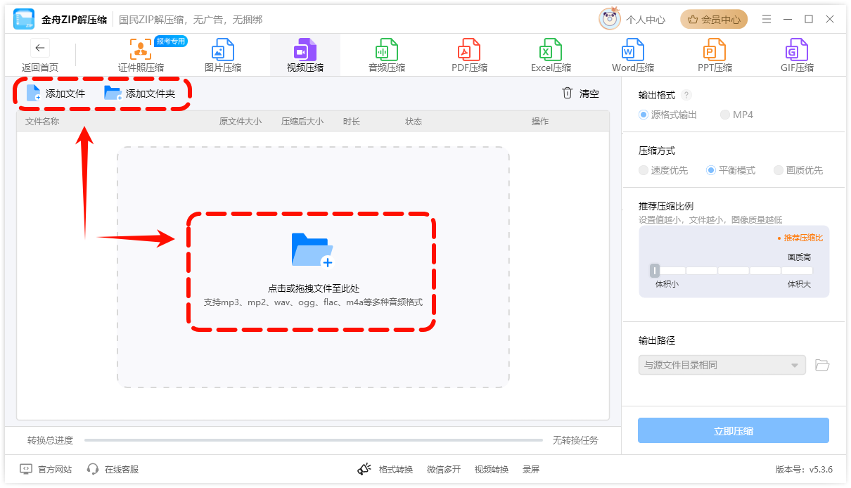This screenshot has width=851, height=488.
Task: Click the 原文件大小 column header
Action: (241, 122)
